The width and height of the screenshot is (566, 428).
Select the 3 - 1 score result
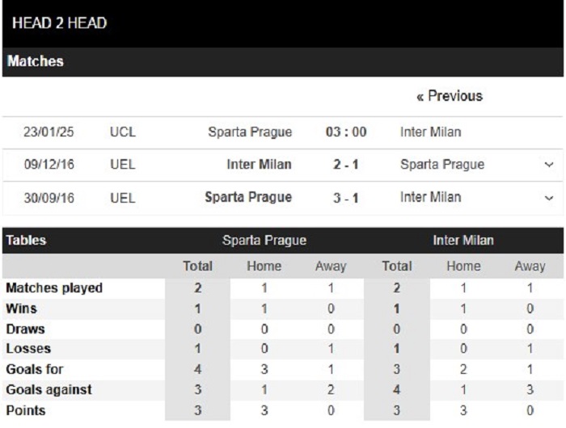pos(346,198)
